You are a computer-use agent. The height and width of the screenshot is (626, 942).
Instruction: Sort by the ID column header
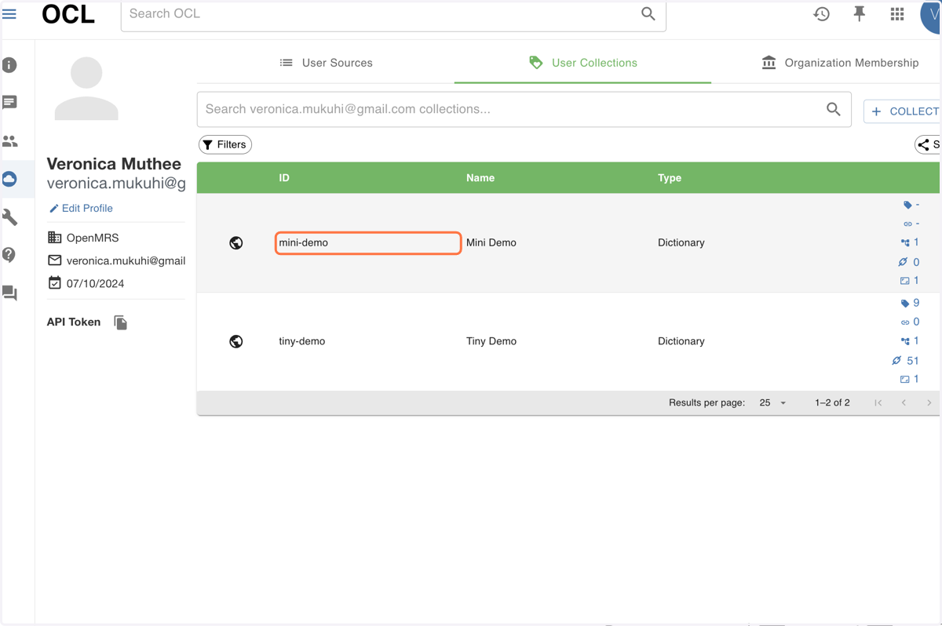tap(284, 178)
